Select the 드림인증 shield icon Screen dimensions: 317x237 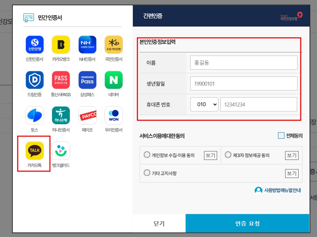[x=35, y=80]
